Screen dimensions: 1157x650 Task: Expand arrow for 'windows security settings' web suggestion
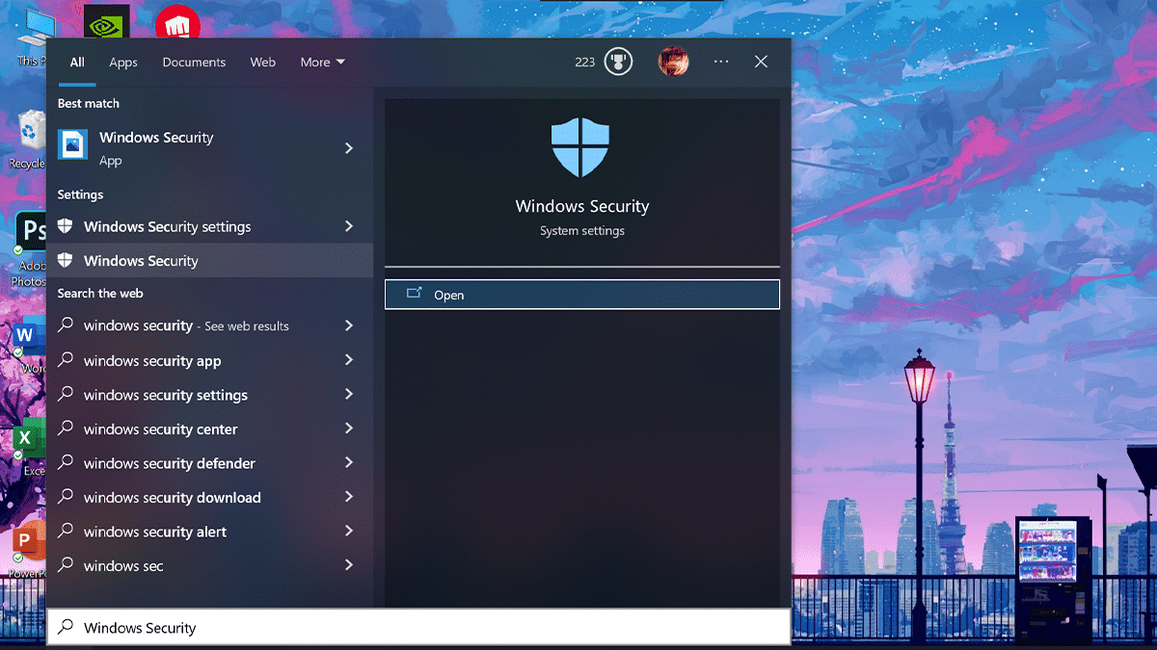click(x=349, y=395)
